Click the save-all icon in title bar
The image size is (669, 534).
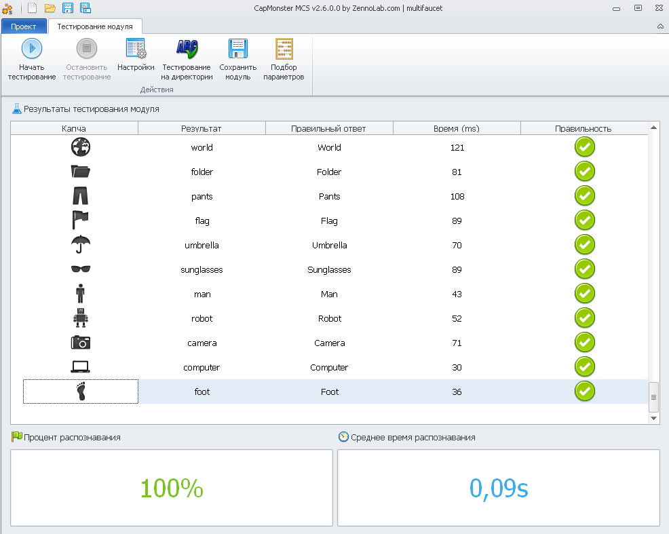click(86, 8)
